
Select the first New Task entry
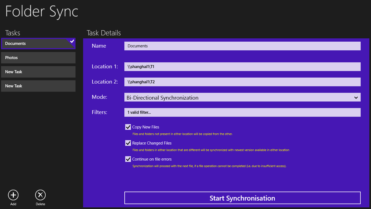click(x=38, y=72)
